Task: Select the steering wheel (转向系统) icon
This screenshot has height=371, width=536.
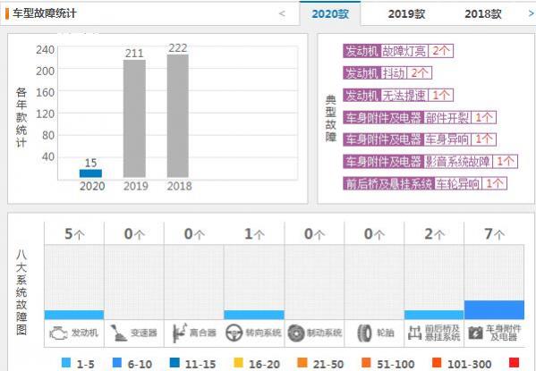Action: point(234,333)
